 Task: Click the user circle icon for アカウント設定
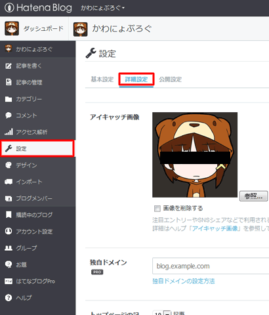(x=9, y=231)
